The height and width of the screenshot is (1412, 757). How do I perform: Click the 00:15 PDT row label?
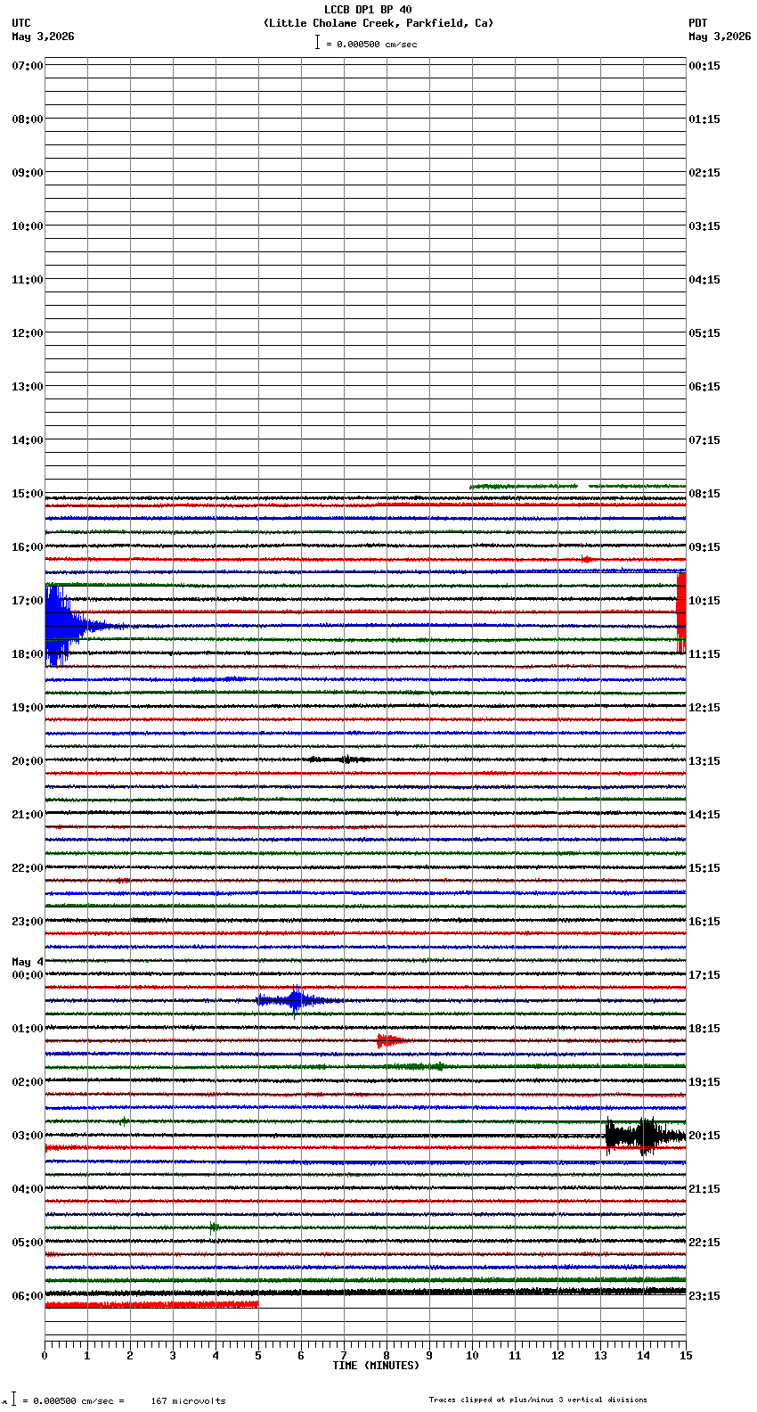[704, 66]
